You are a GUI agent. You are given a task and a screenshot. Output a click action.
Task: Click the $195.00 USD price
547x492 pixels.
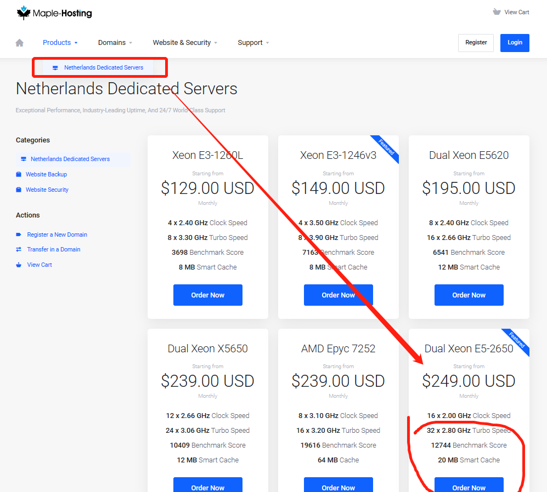pyautogui.click(x=469, y=188)
